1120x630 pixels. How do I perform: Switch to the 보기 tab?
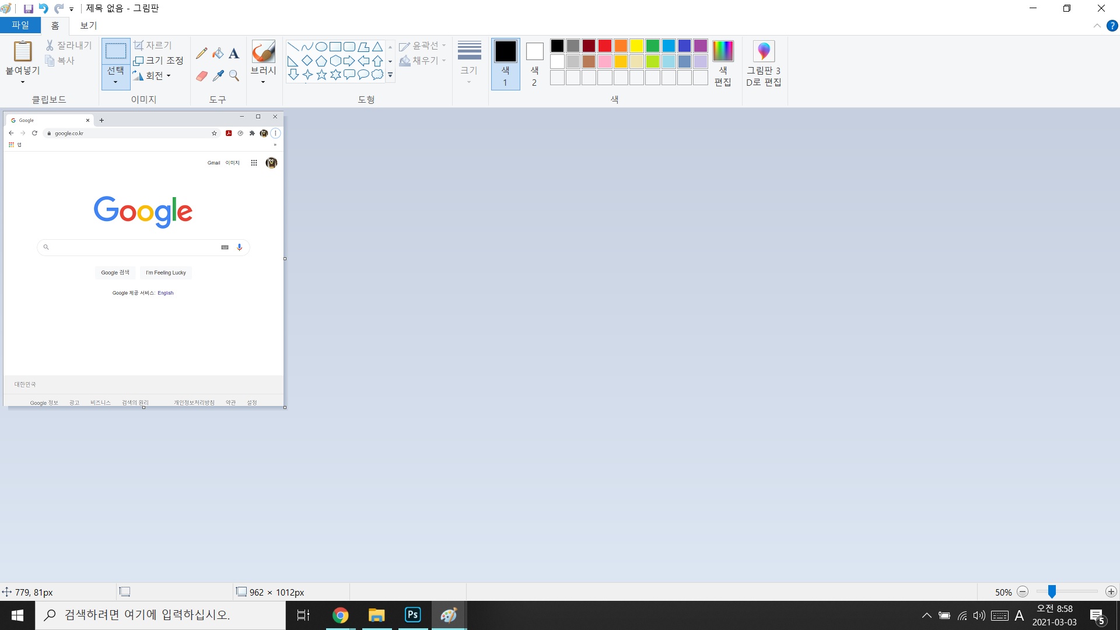click(x=89, y=26)
